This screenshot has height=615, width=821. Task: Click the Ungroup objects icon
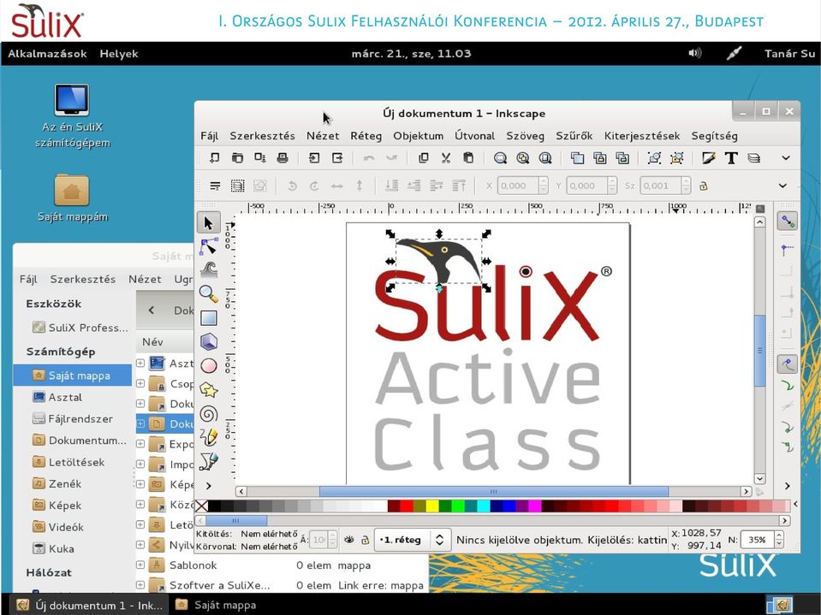pyautogui.click(x=676, y=157)
